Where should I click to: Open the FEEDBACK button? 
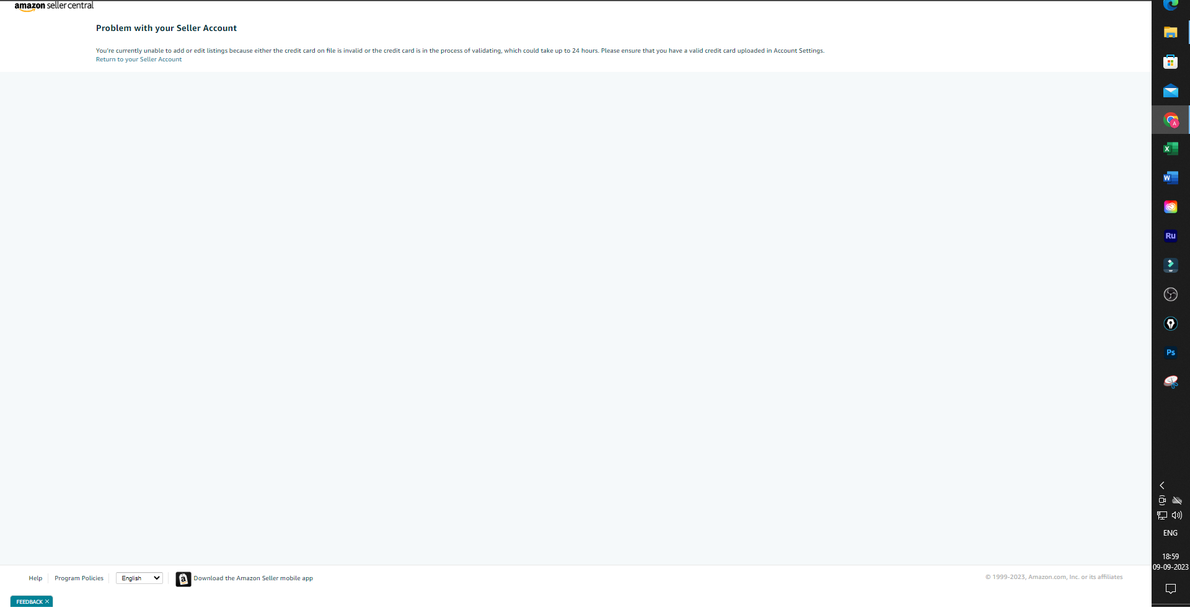[29, 602]
